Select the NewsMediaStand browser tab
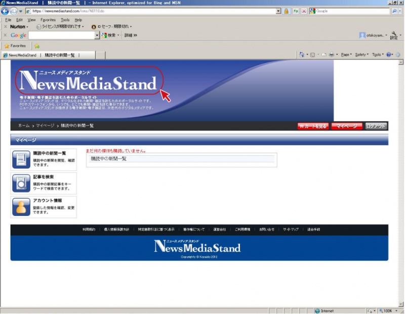Screen dimensions: 405x314 point(48,55)
